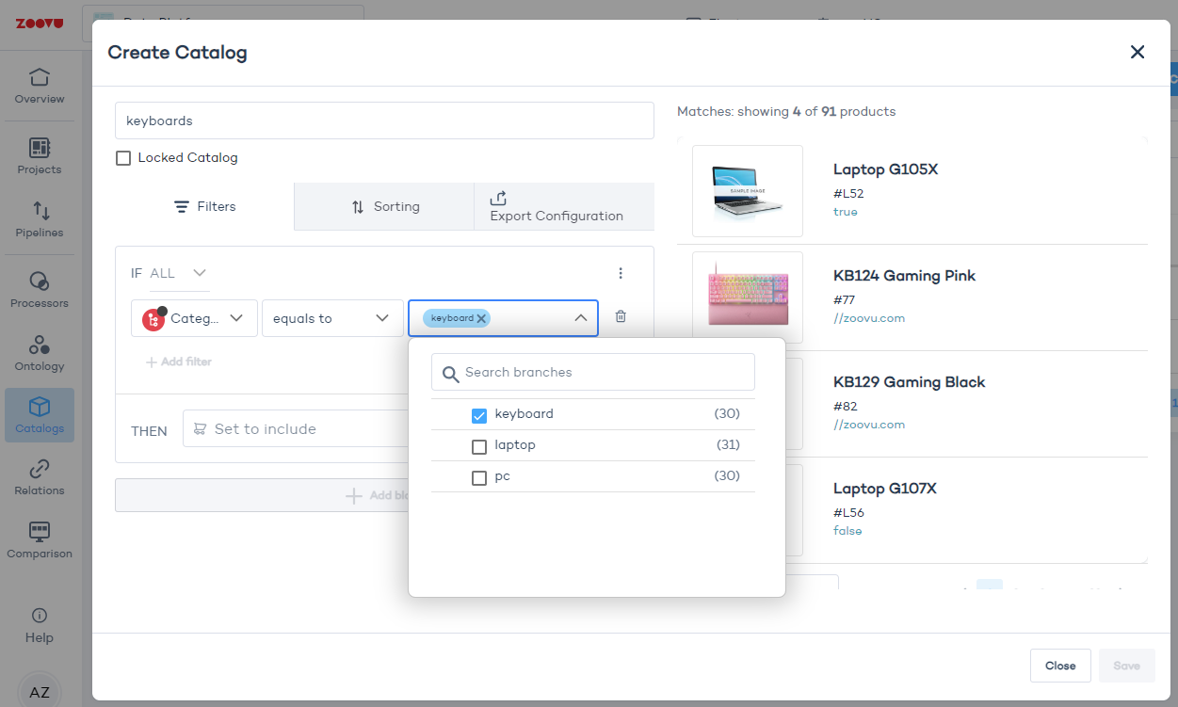
Task: Delete the category filter with trash icon
Action: pos(621,317)
